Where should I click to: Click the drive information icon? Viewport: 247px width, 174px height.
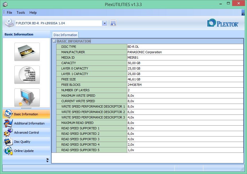click(x=27, y=52)
